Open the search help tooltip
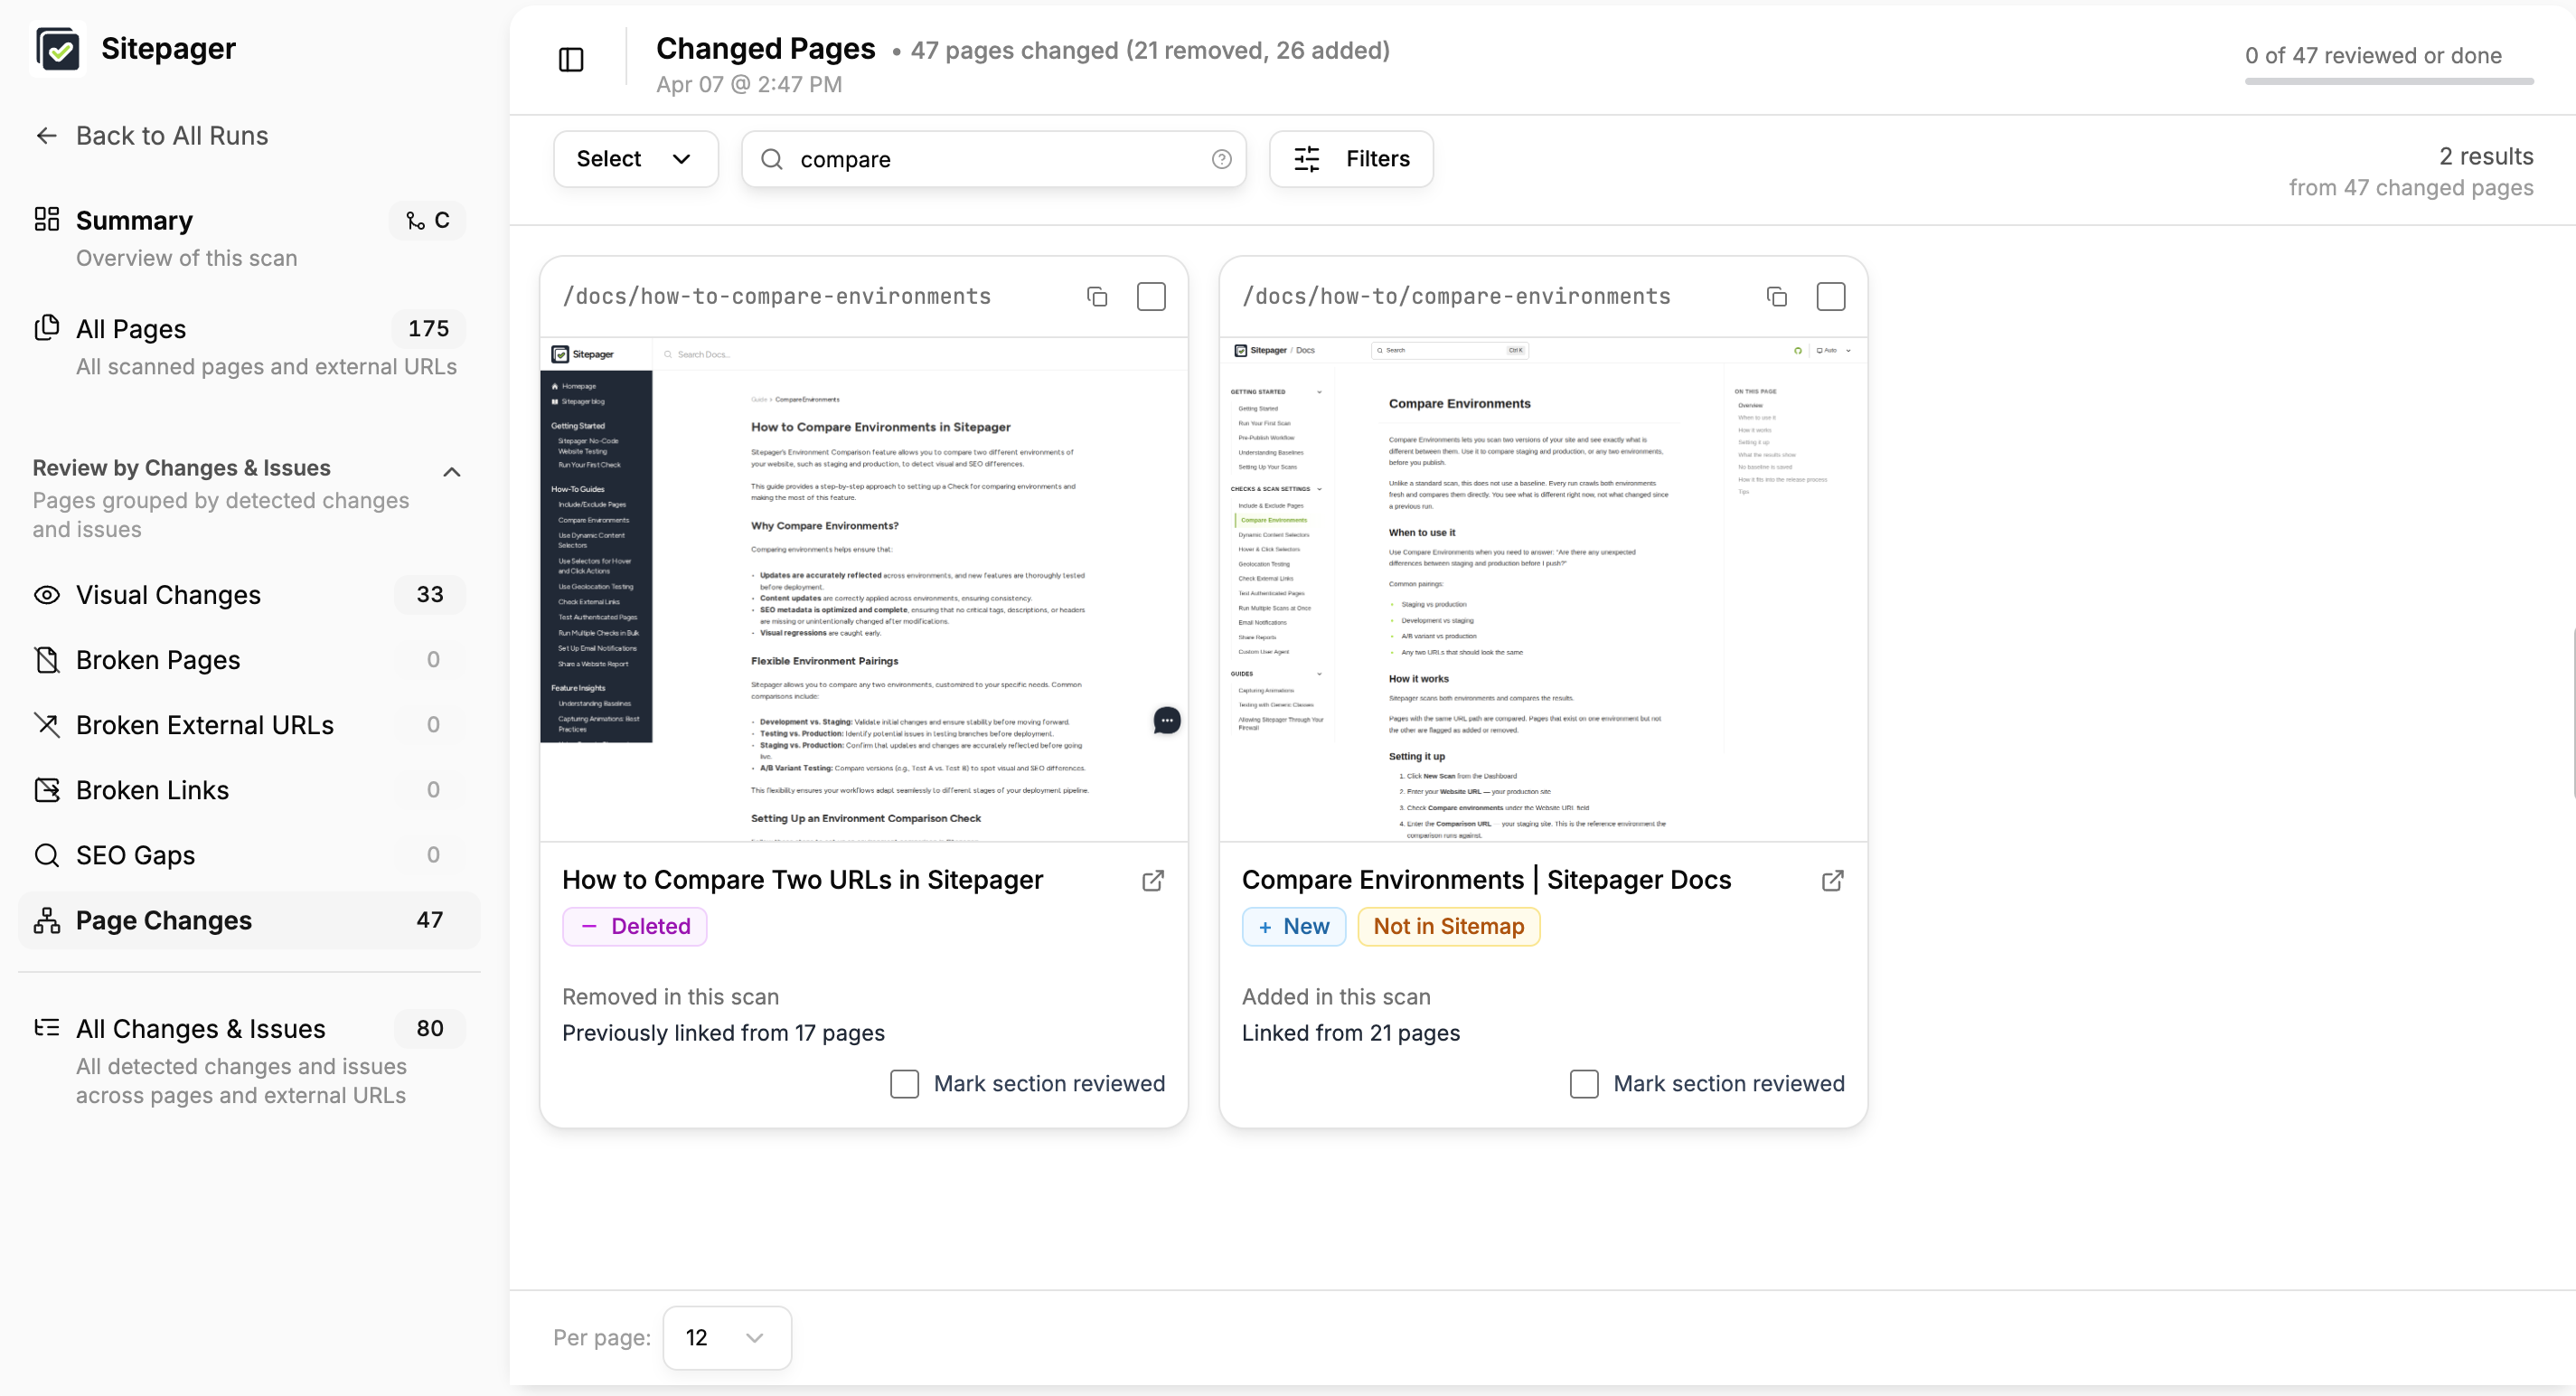 pyautogui.click(x=1221, y=158)
